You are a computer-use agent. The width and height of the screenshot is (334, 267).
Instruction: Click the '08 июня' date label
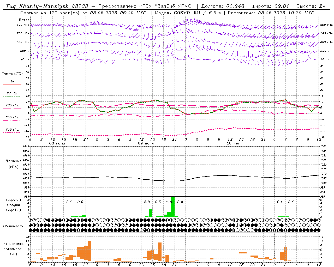(x=57, y=143)
